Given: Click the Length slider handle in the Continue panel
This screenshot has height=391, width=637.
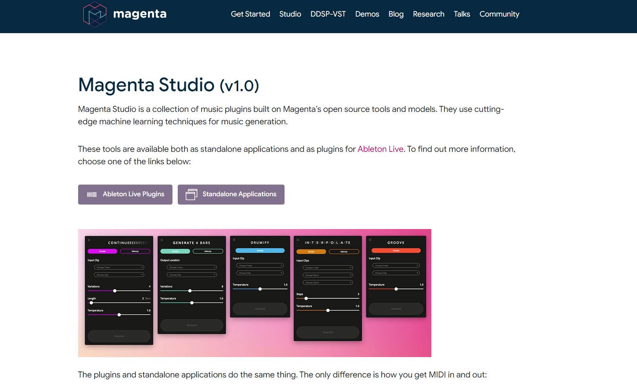Looking at the screenshot, I should coord(91,303).
